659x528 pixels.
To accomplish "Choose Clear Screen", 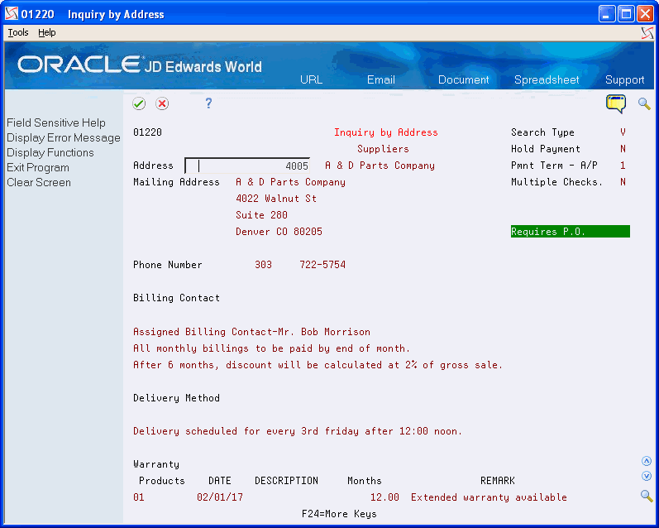I will (x=39, y=183).
